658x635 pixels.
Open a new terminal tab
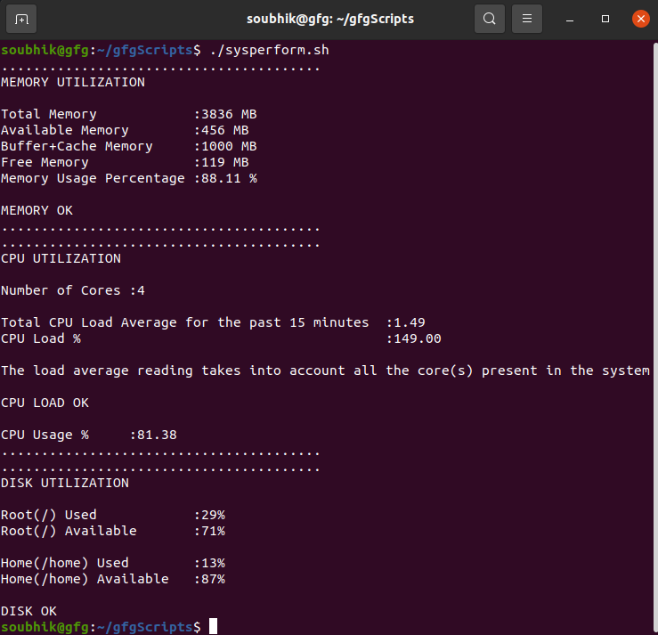coord(21,19)
